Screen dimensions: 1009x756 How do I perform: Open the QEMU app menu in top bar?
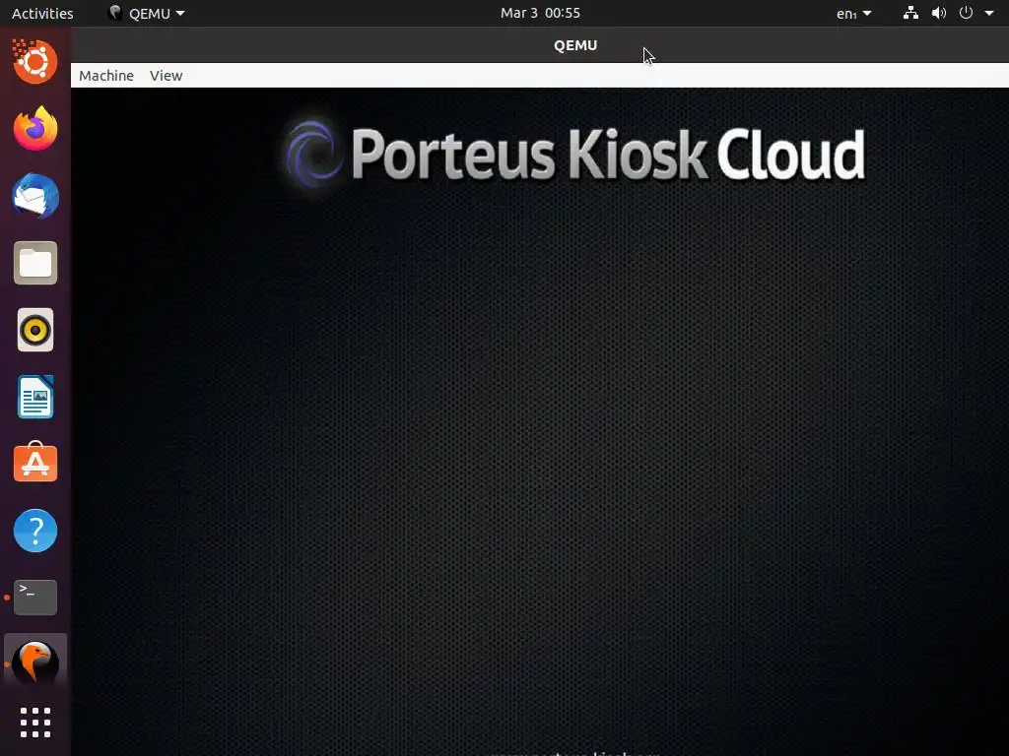(148, 14)
